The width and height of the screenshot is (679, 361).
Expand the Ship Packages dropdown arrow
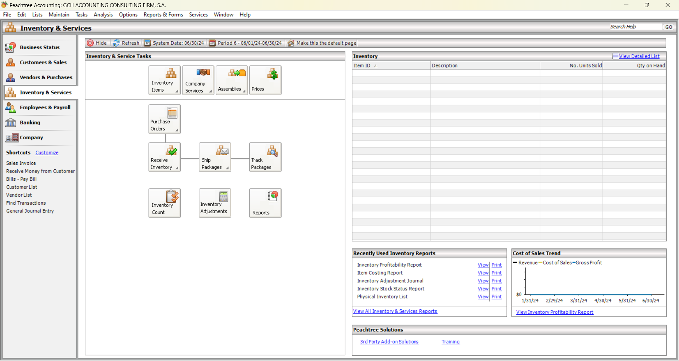click(x=227, y=168)
